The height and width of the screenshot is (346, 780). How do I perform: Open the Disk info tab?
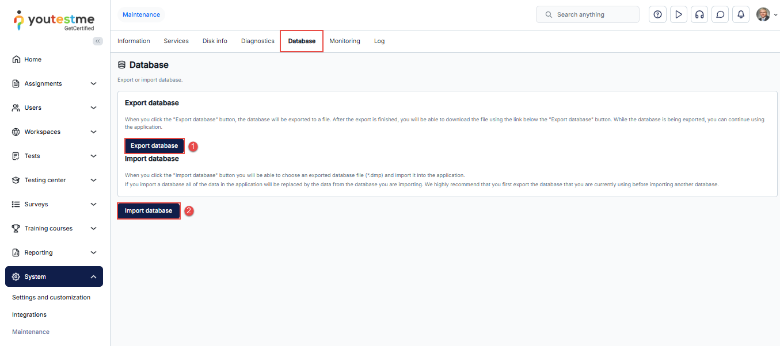click(215, 41)
